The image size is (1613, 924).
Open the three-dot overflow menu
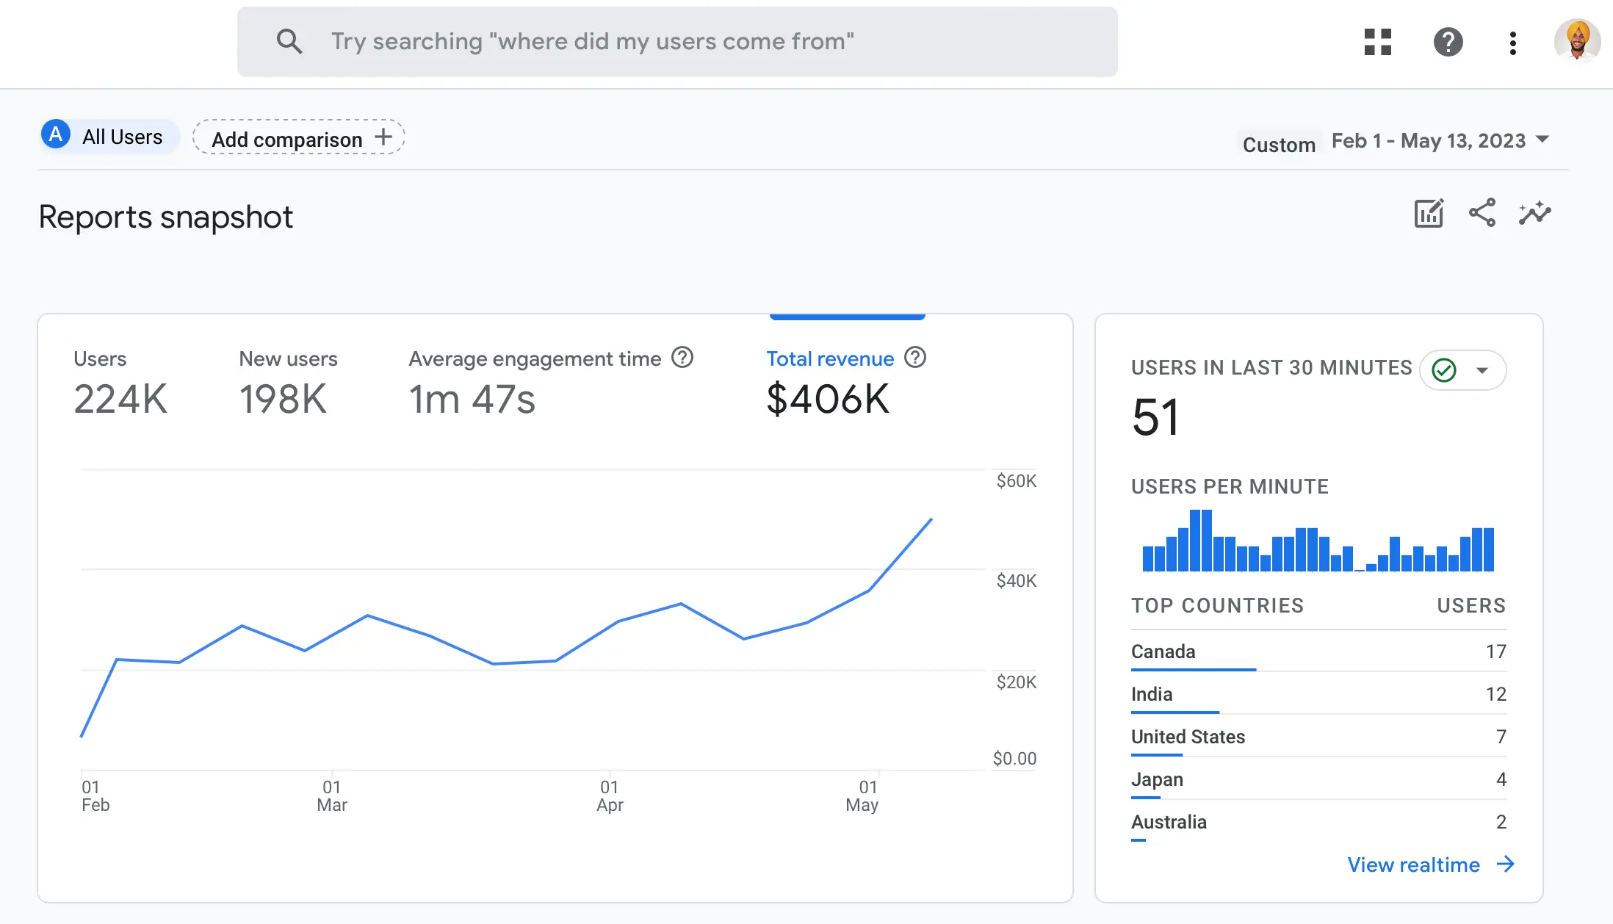[1512, 43]
